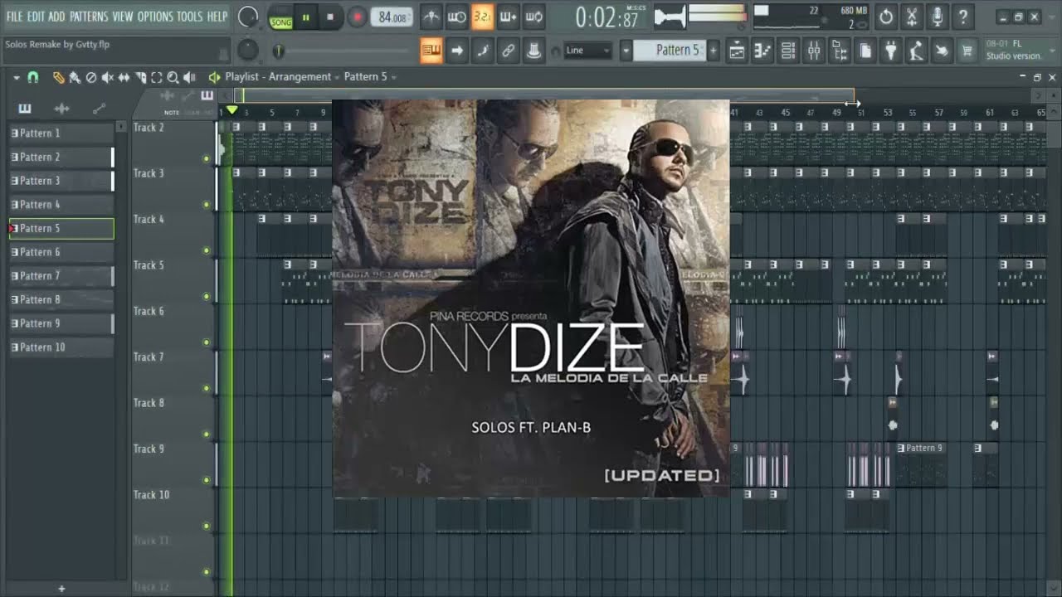Click the song position slider handle

click(x=279, y=51)
